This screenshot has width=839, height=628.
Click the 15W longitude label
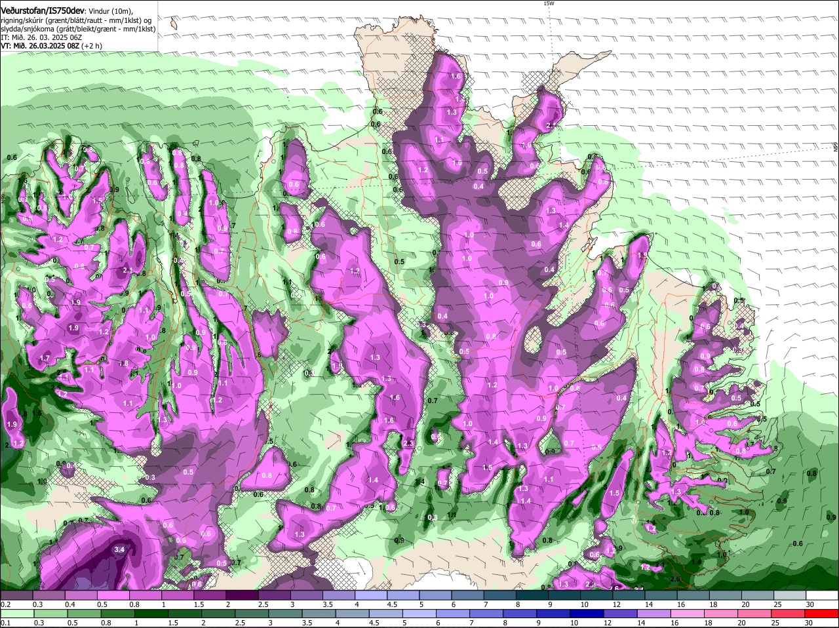[x=549, y=3]
